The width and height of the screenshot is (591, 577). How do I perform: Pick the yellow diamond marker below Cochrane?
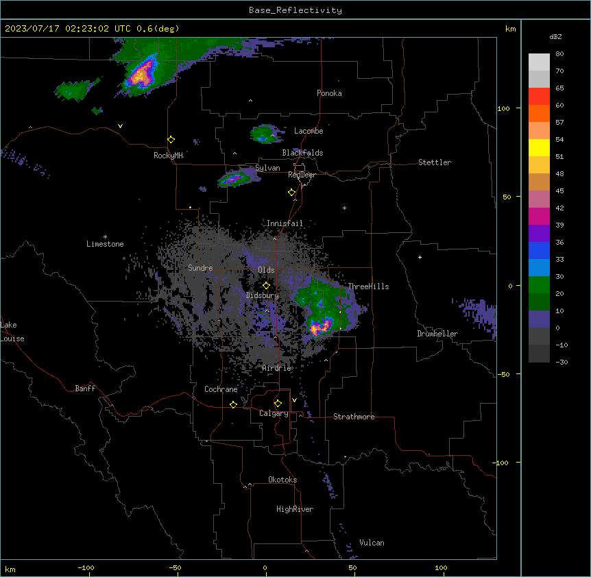pos(233,404)
